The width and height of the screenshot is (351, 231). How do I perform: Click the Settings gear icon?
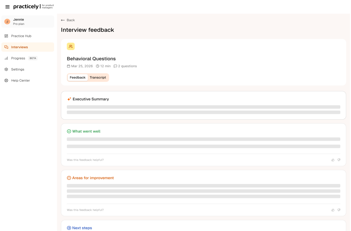tap(6, 69)
